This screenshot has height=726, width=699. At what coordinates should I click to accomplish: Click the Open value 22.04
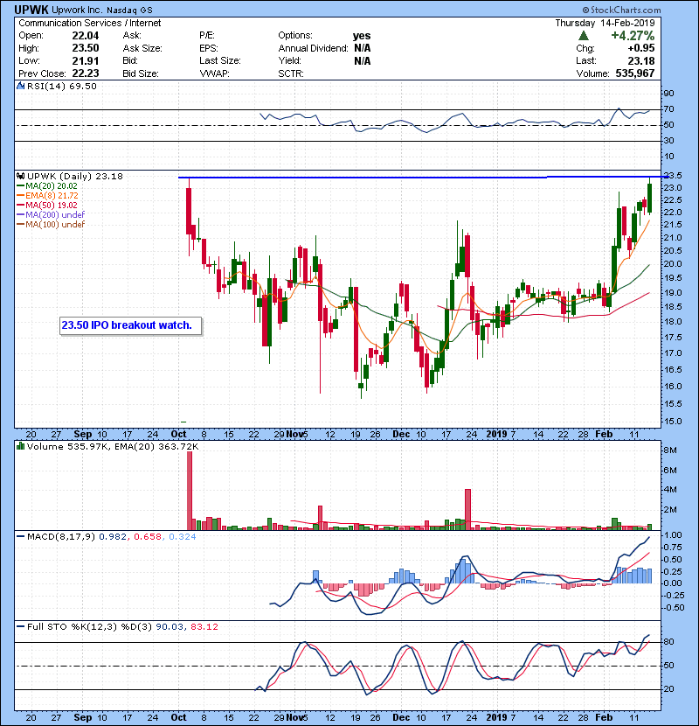[86, 36]
